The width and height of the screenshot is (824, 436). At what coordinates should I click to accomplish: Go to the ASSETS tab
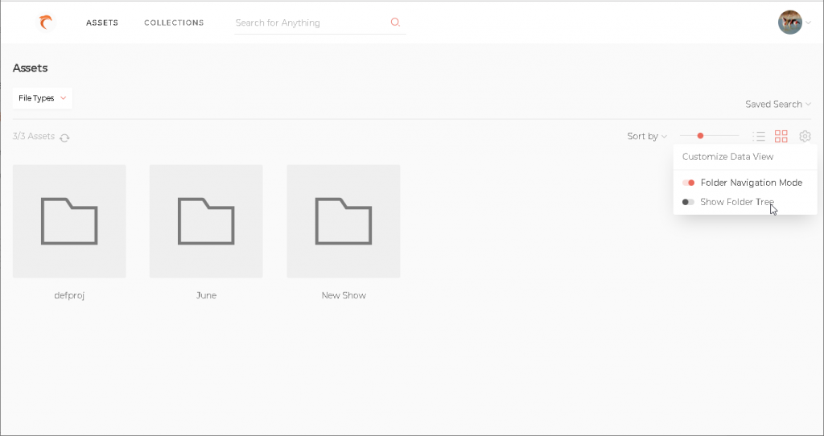(102, 23)
